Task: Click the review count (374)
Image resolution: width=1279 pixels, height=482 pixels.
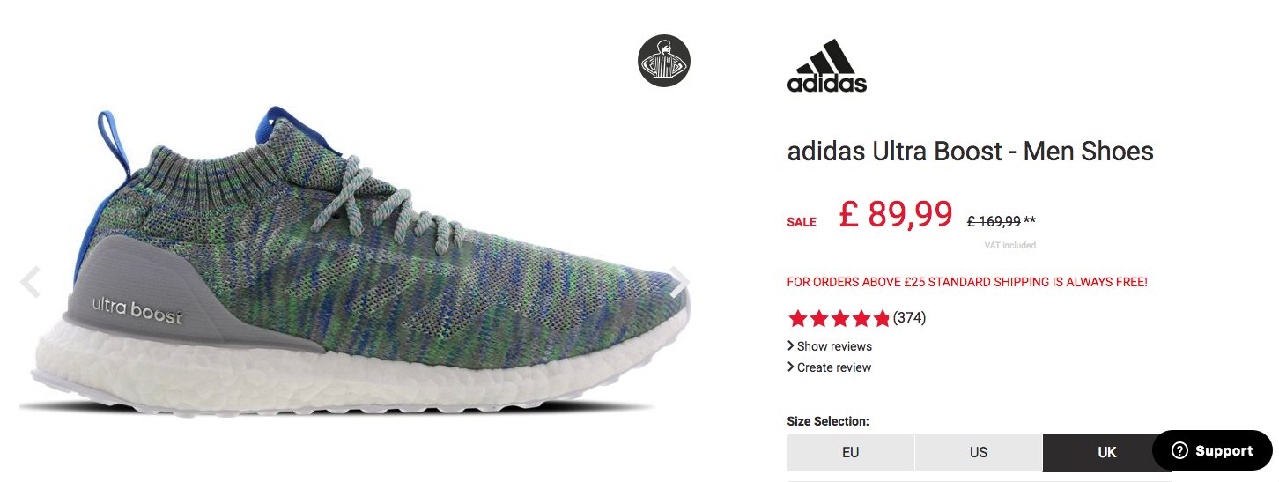Action: tap(909, 318)
